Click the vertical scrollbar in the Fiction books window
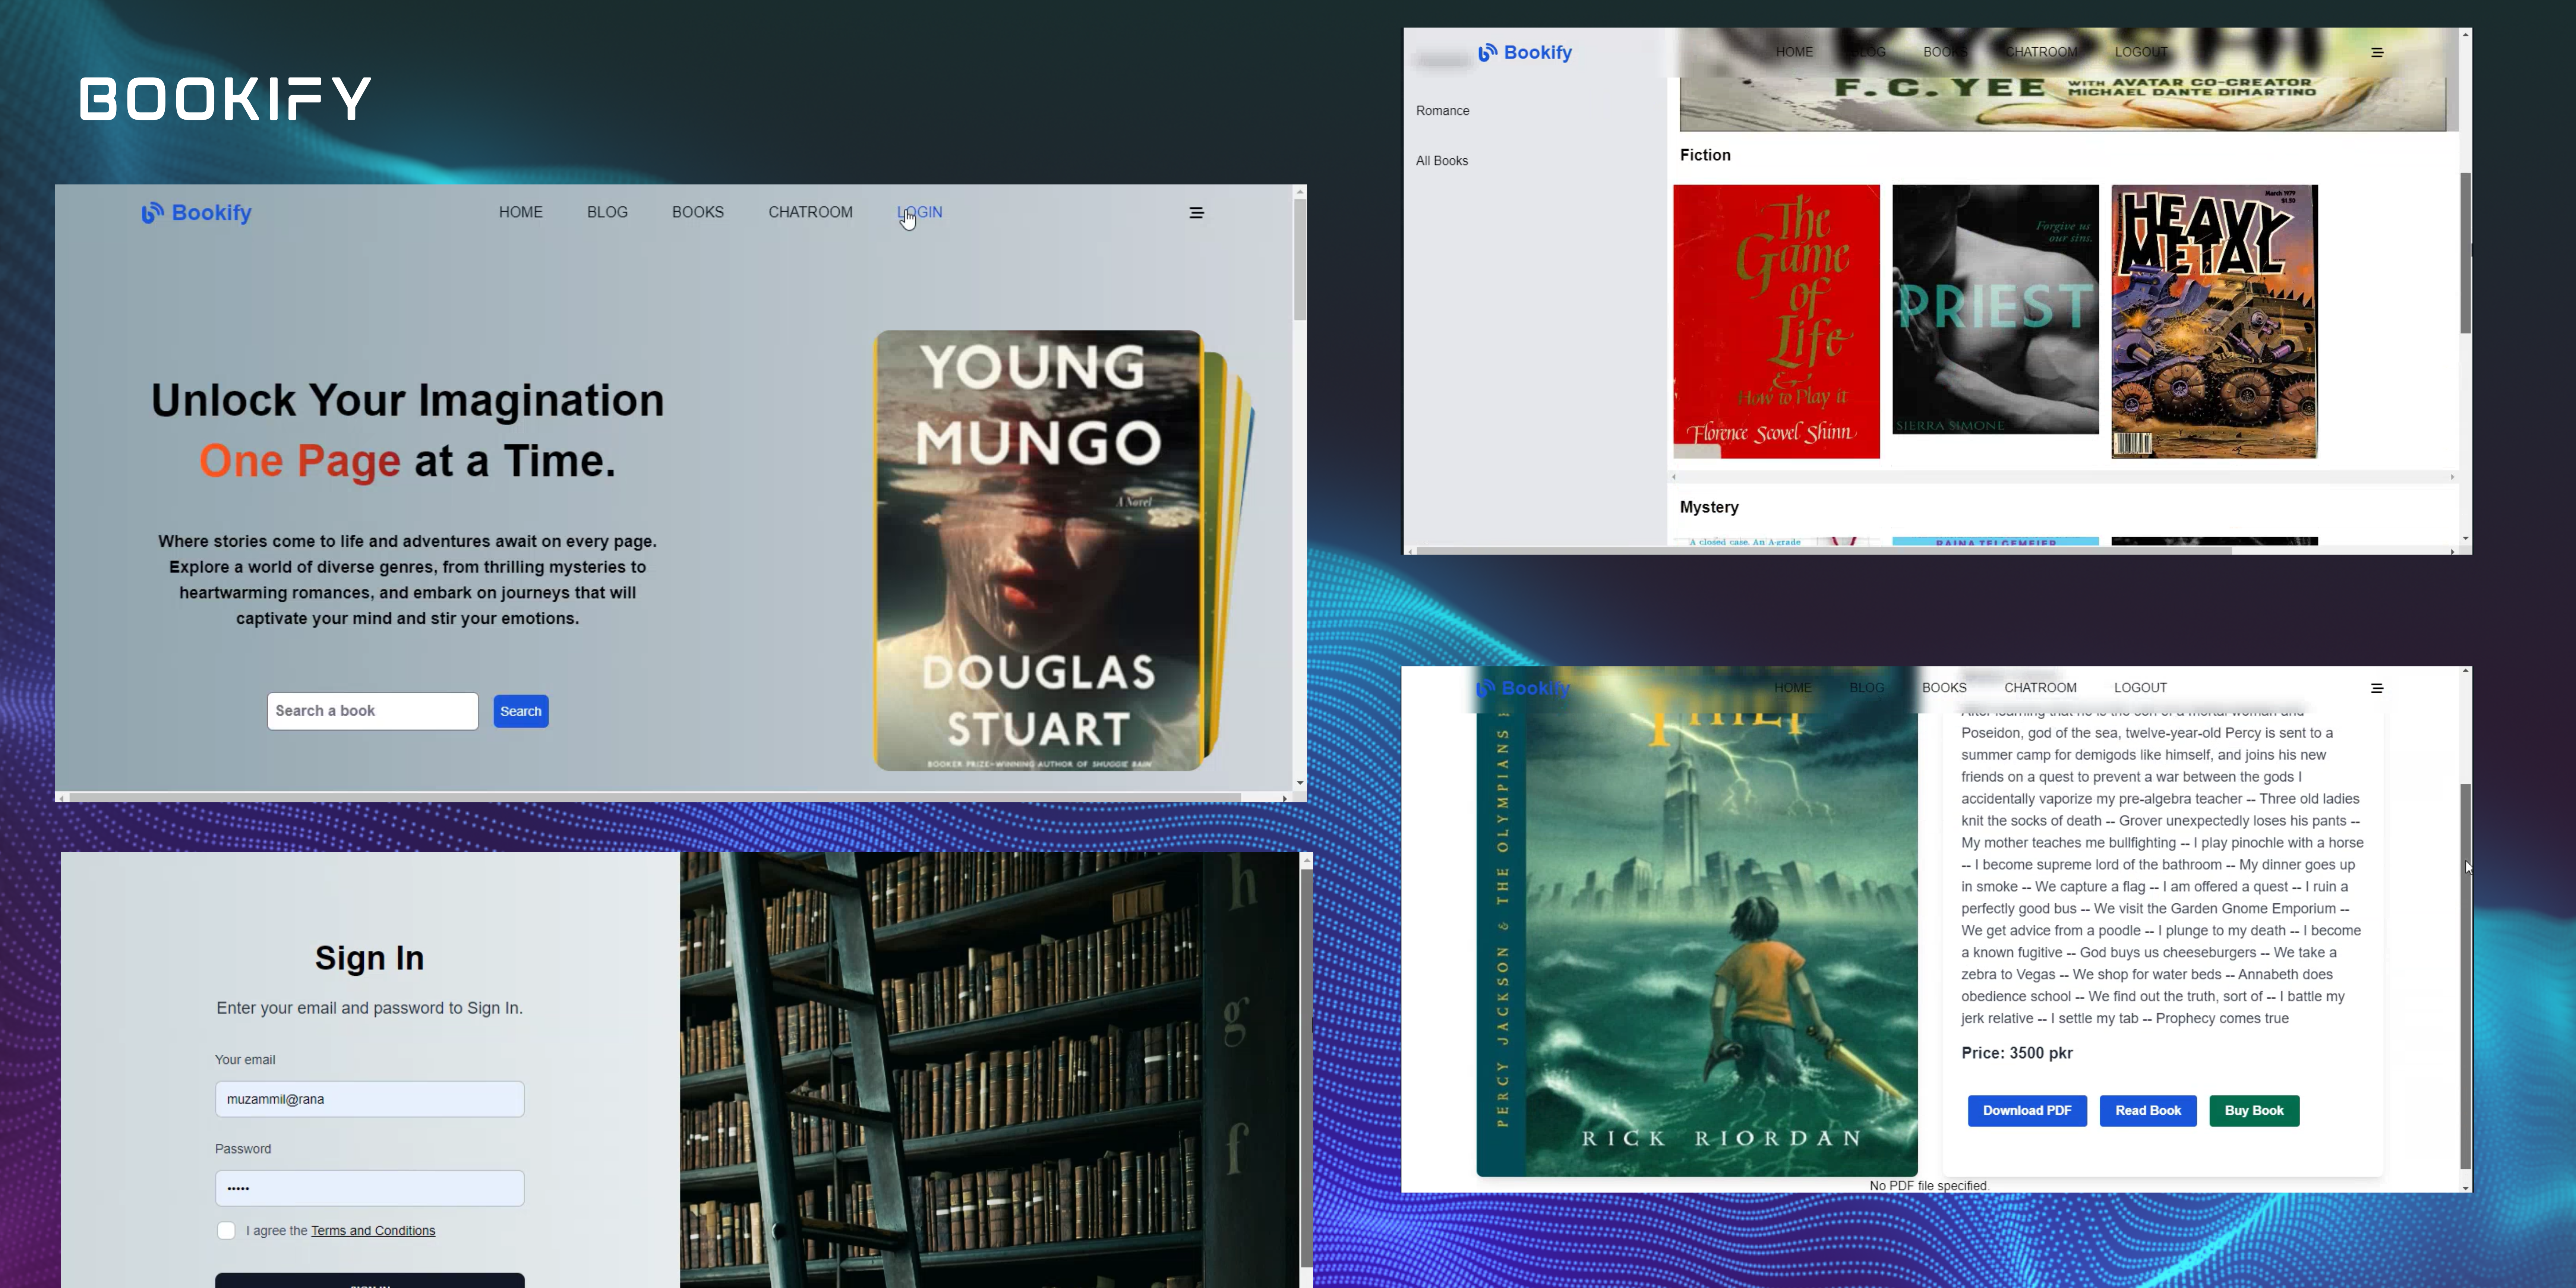This screenshot has width=2576, height=1288. click(x=2465, y=253)
